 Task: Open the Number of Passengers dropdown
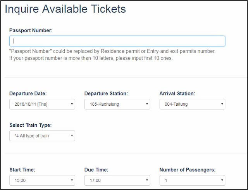pos(192,180)
